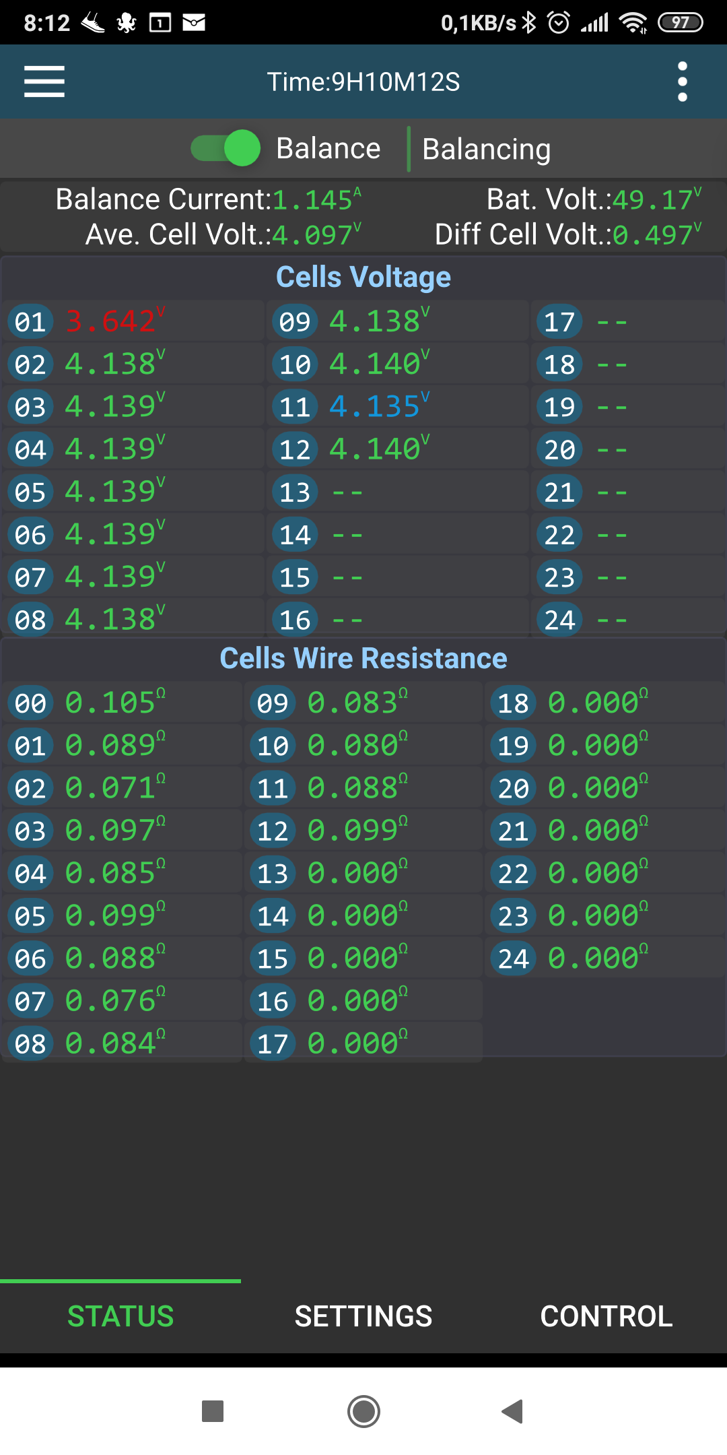727x1455 pixels.
Task: Tap the Balance Current 1.145A value
Action: 316,199
